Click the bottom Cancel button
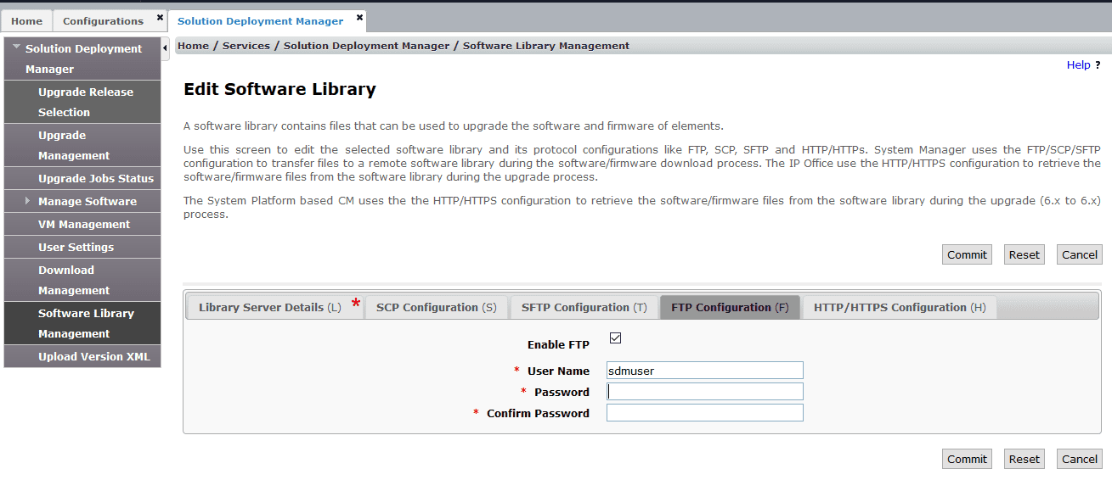The image size is (1112, 480). (1080, 459)
